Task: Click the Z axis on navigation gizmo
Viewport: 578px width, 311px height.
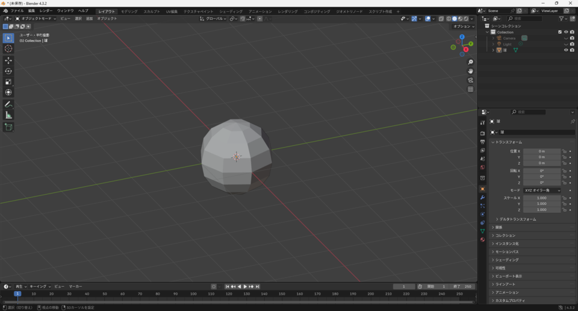Action: 462,37
